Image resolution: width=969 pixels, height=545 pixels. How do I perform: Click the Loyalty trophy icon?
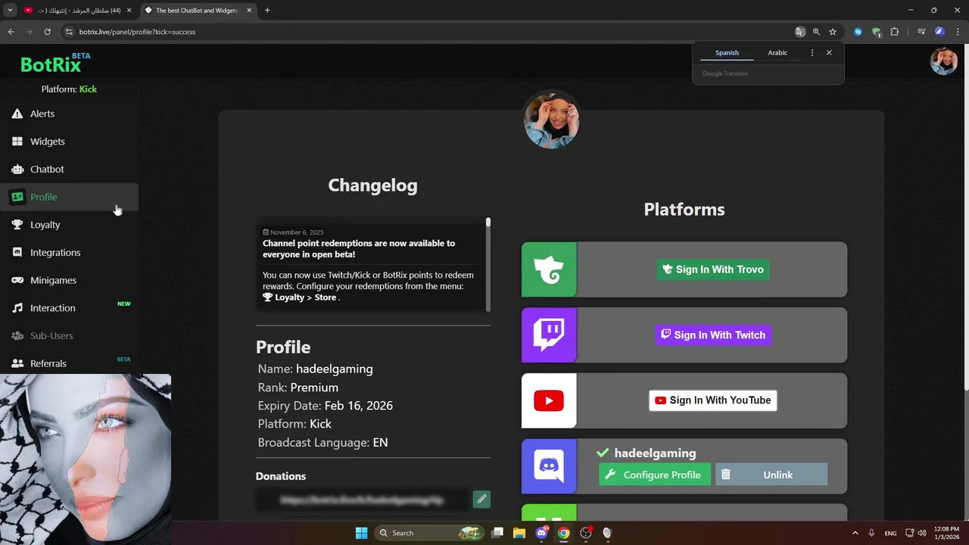click(x=17, y=225)
